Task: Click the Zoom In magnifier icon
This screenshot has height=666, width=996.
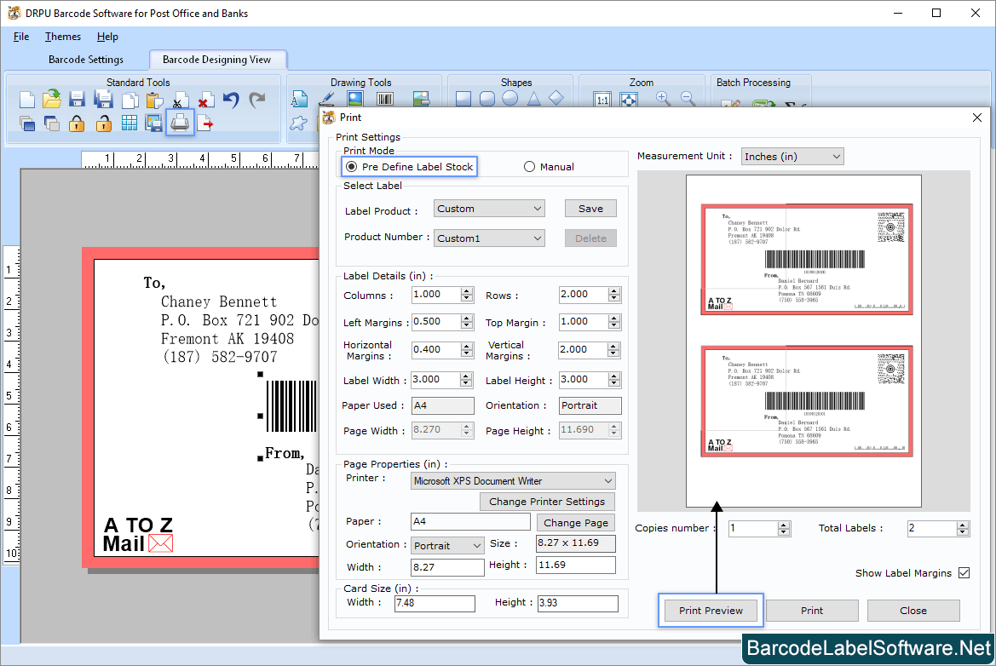Action: click(x=663, y=99)
